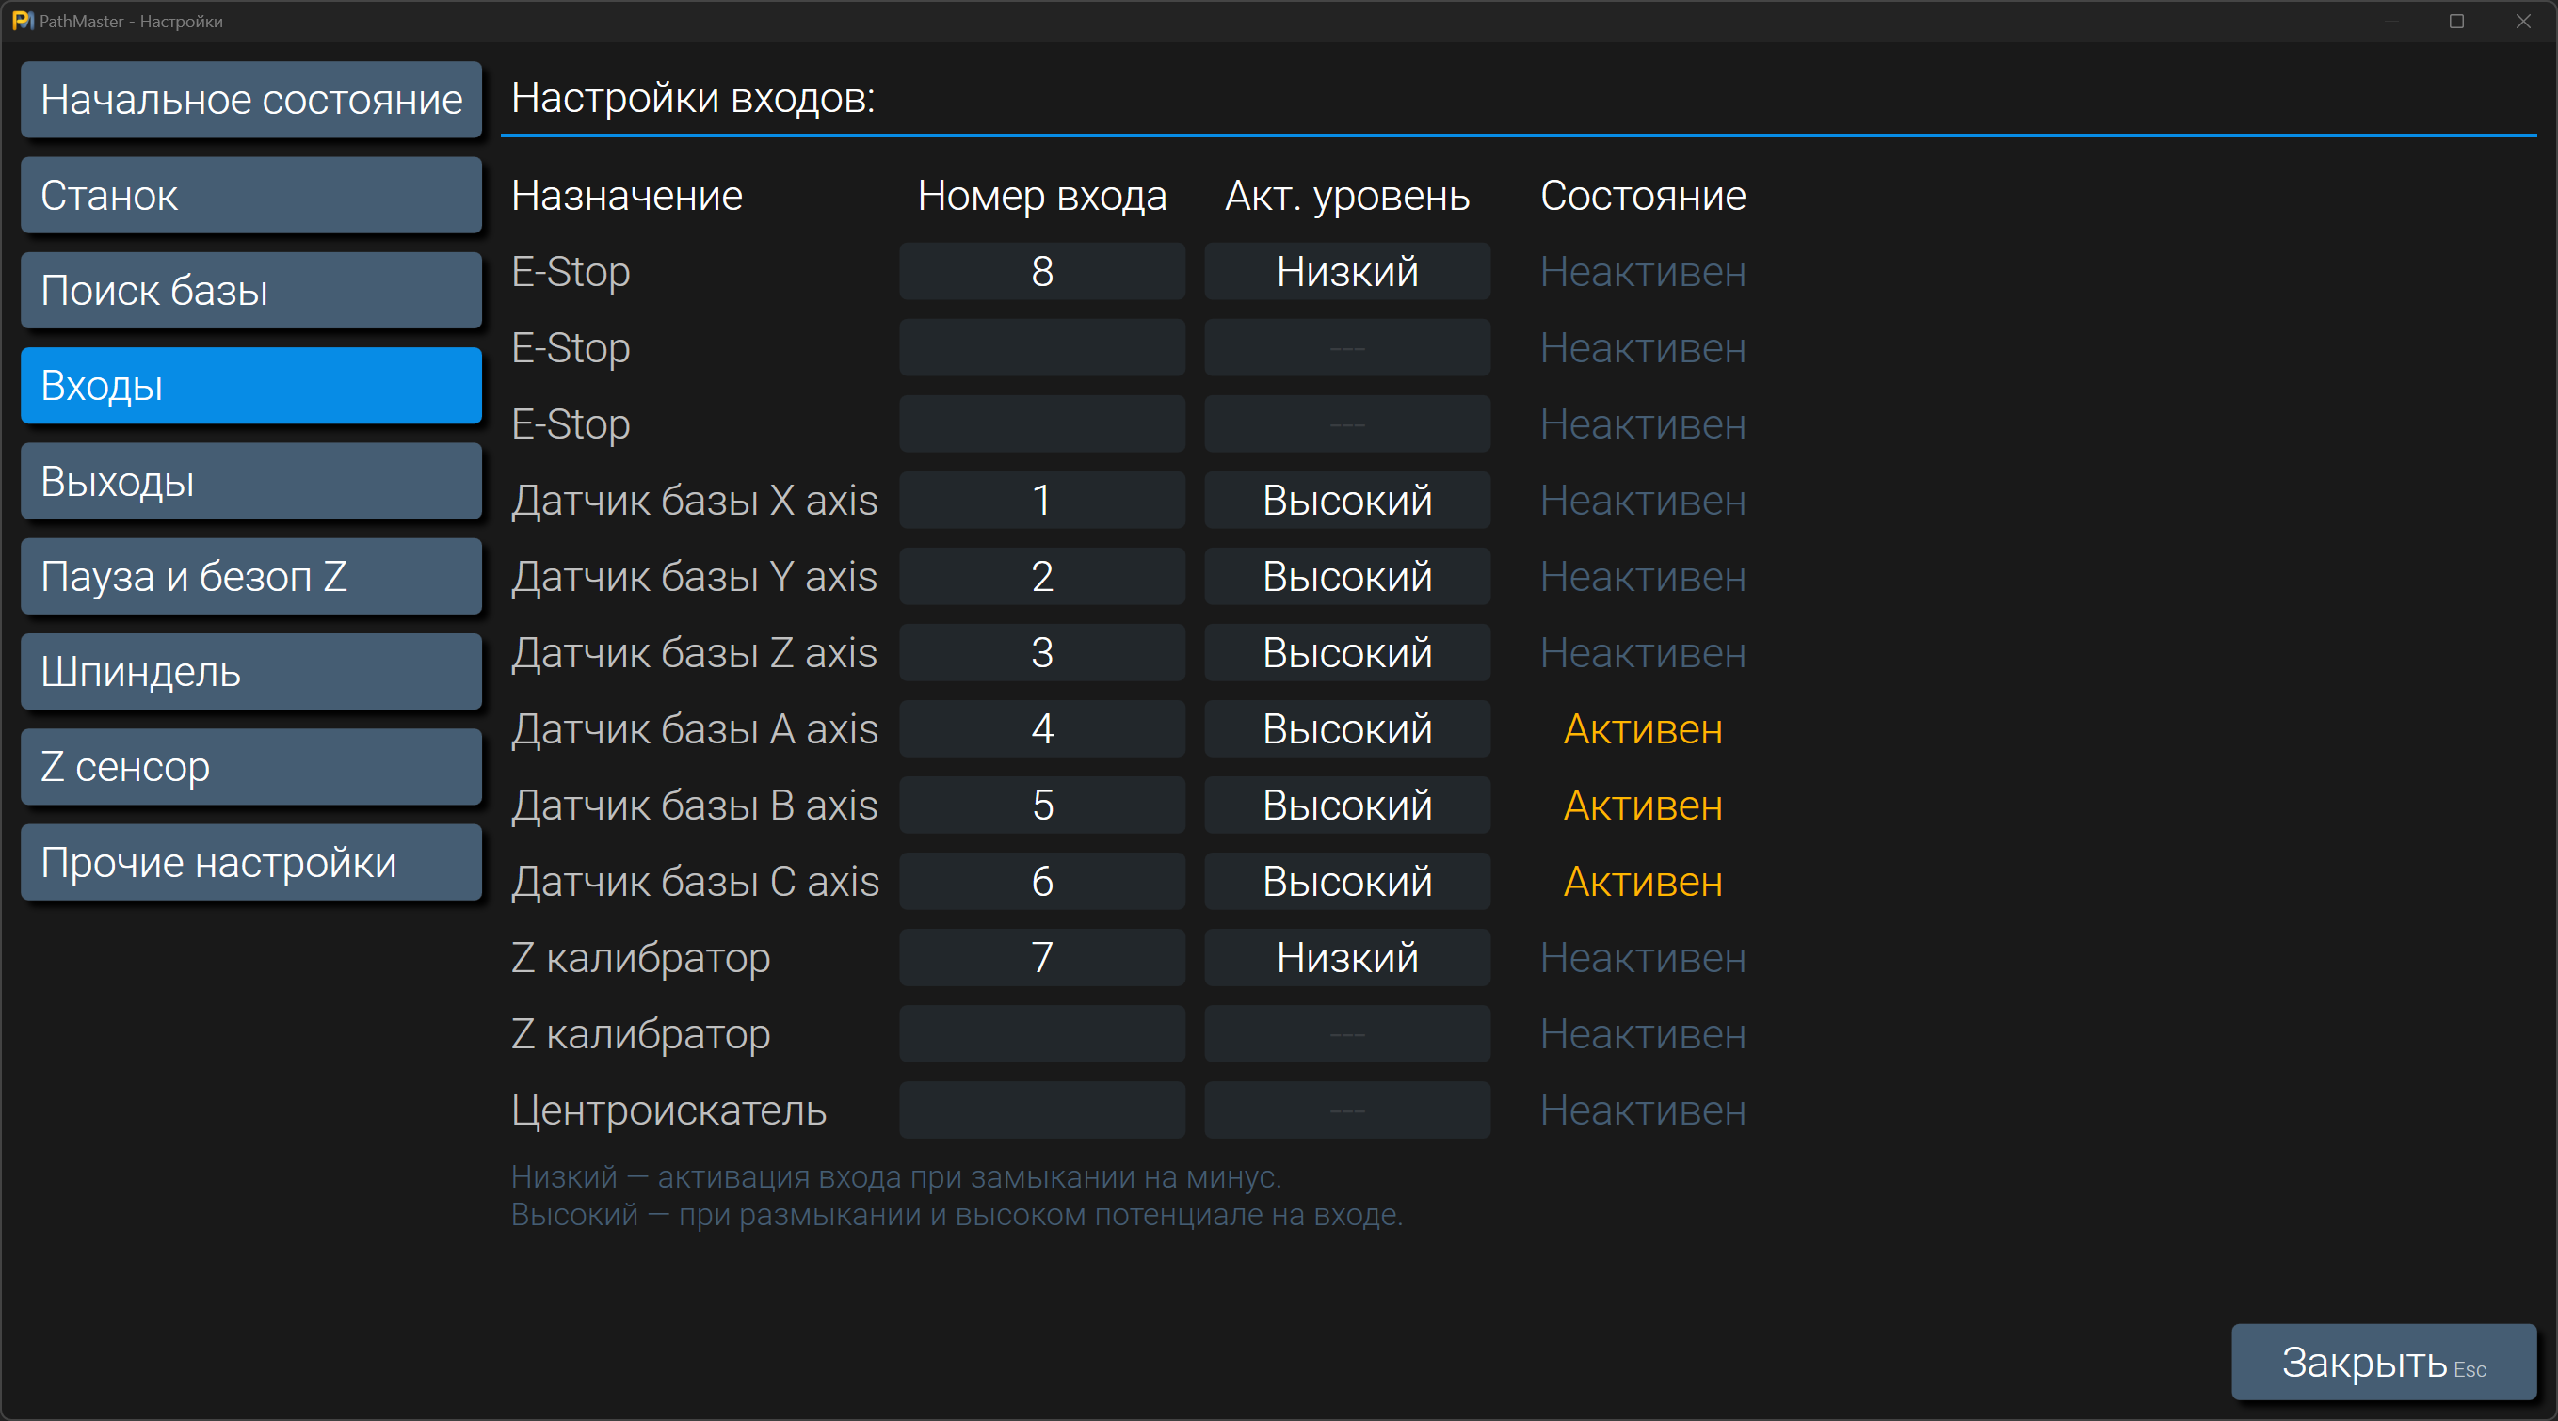Open Прочие настройки section
2558x1421 pixels.
click(x=251, y=862)
